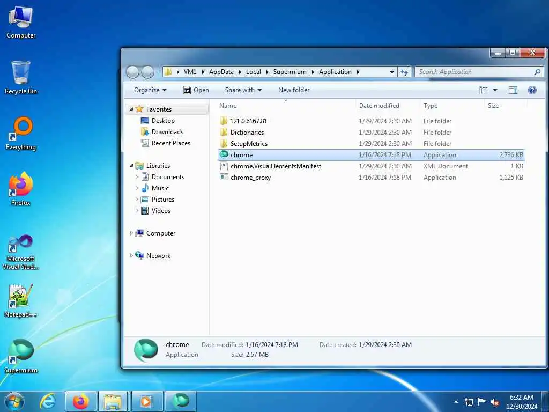The image size is (549, 412).
Task: Show hidden tray icons arrow
Action: pyautogui.click(x=456, y=402)
